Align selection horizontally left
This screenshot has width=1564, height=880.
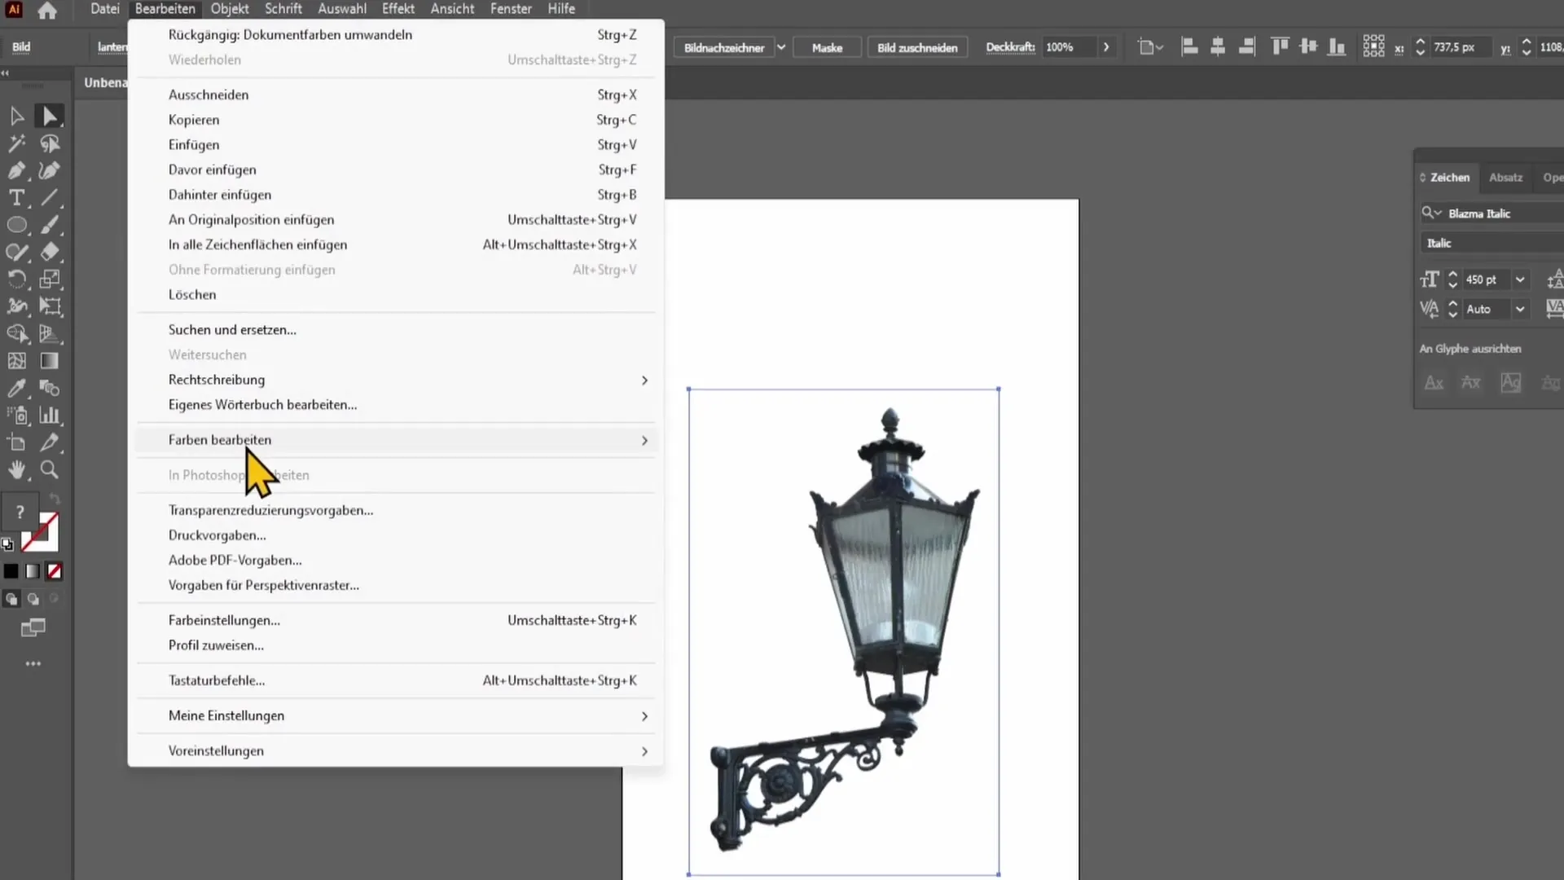pos(1189,47)
